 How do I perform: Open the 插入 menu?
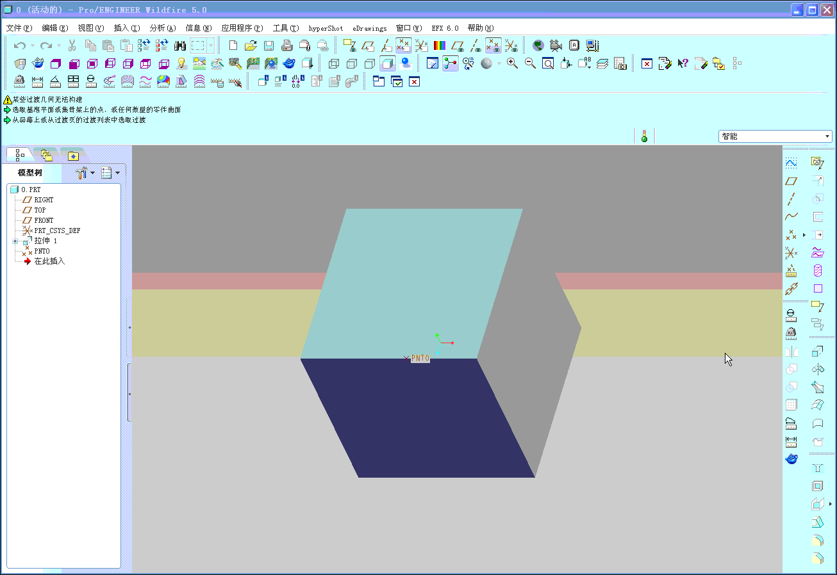(x=126, y=28)
